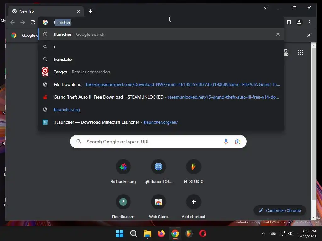Screen dimensions: 322x241
Task: Open the profile avatar icon
Action: 299,22
